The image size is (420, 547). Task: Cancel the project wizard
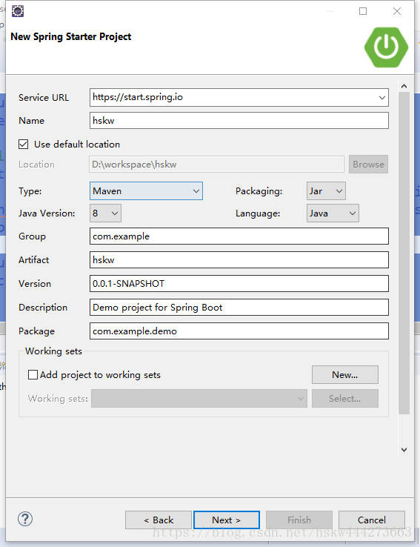pyautogui.click(x=372, y=520)
